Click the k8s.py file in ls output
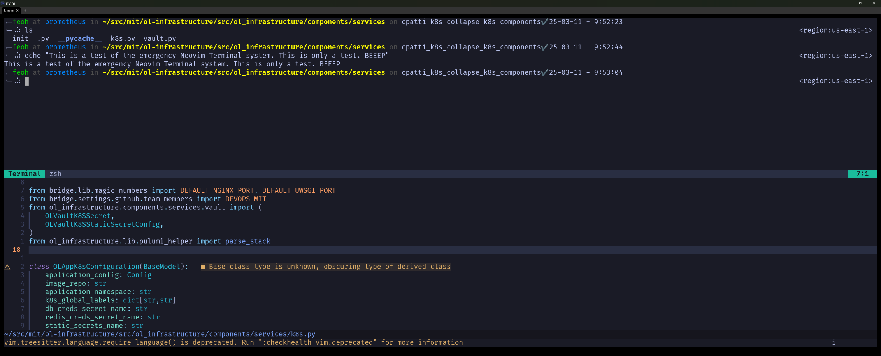This screenshot has width=881, height=356. 123,38
